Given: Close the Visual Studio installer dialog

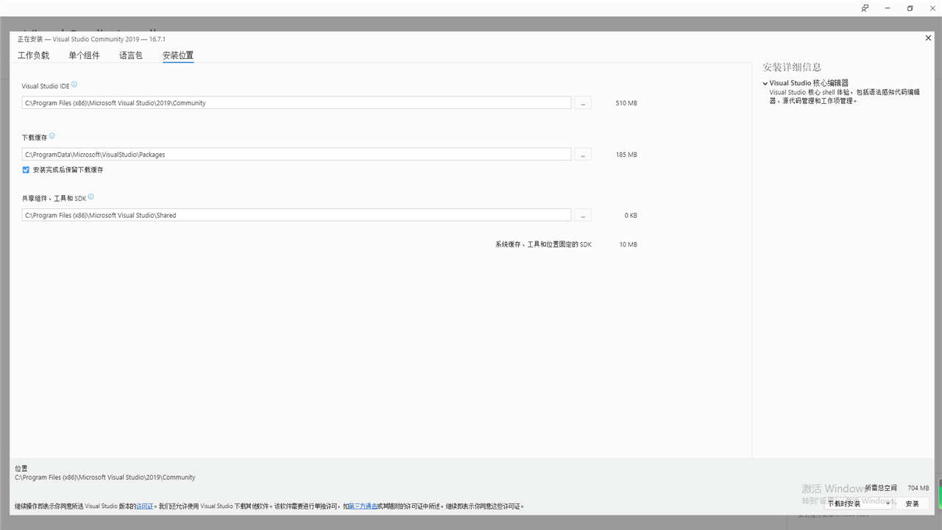Looking at the screenshot, I should pyautogui.click(x=928, y=38).
